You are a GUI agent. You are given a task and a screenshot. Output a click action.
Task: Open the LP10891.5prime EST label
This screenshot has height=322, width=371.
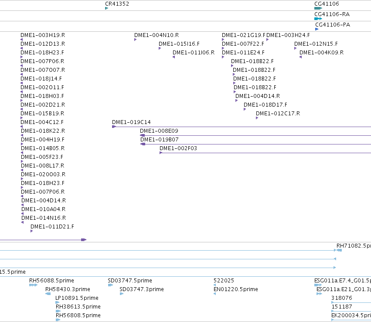pos(77,298)
